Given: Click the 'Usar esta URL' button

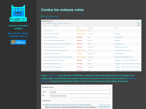Looking at the screenshot, I should click(105, 107).
